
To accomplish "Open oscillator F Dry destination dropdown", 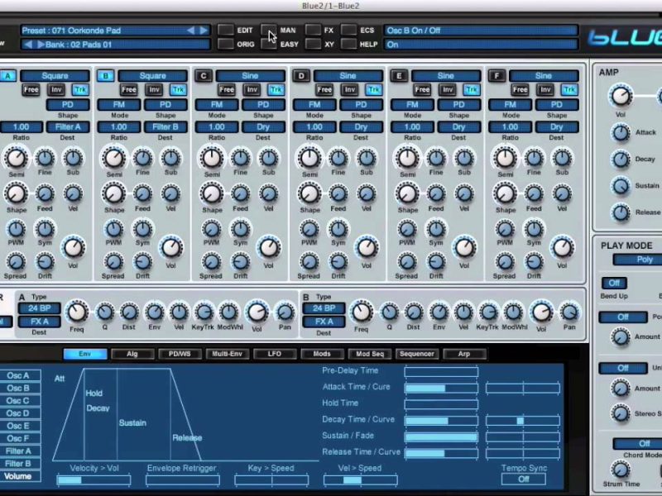I will tap(556, 127).
